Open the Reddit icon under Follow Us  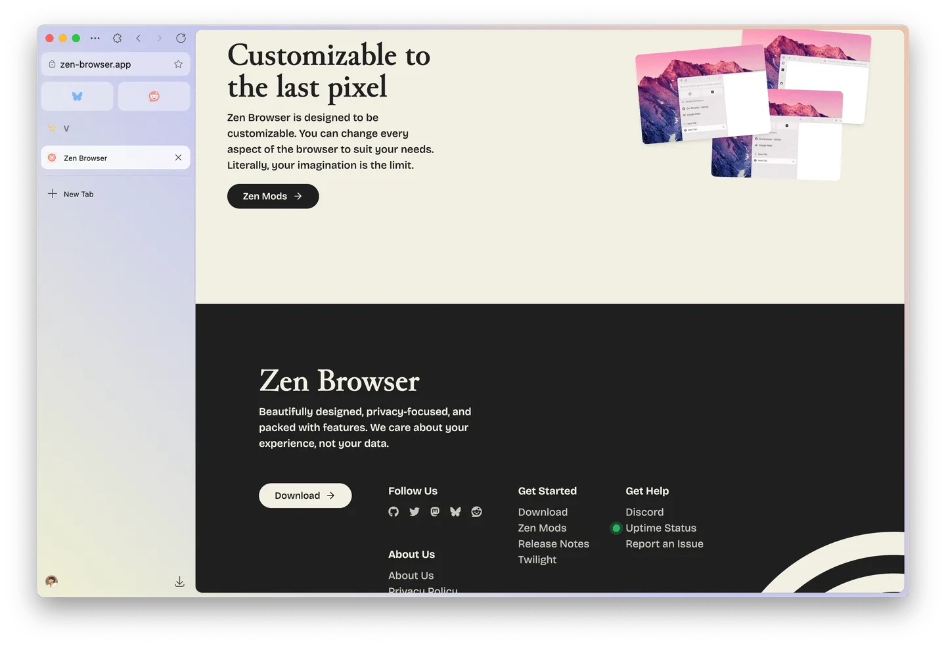pos(476,512)
